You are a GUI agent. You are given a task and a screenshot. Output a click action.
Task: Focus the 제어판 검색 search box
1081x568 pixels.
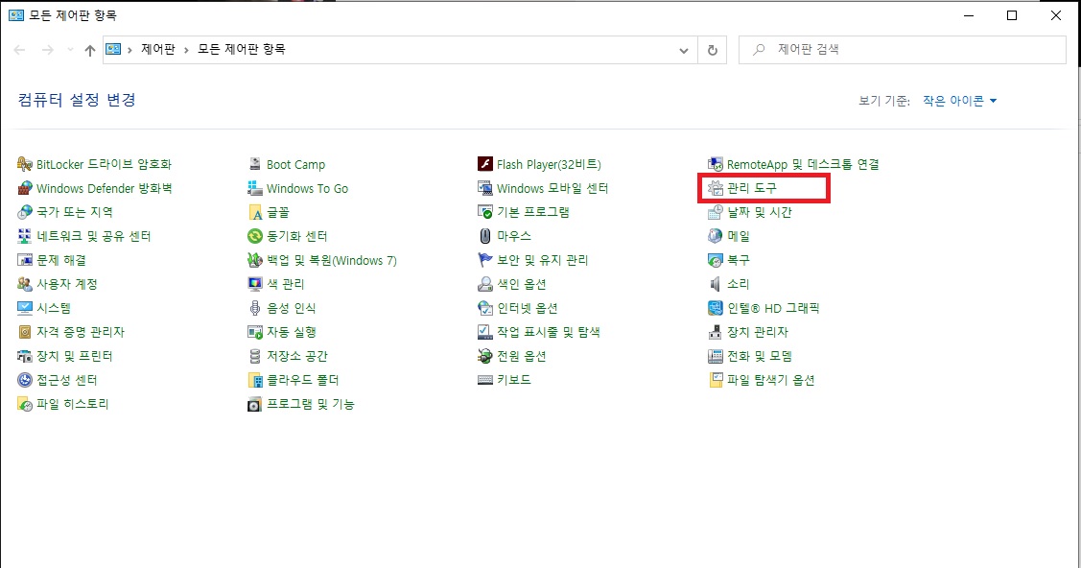point(903,50)
